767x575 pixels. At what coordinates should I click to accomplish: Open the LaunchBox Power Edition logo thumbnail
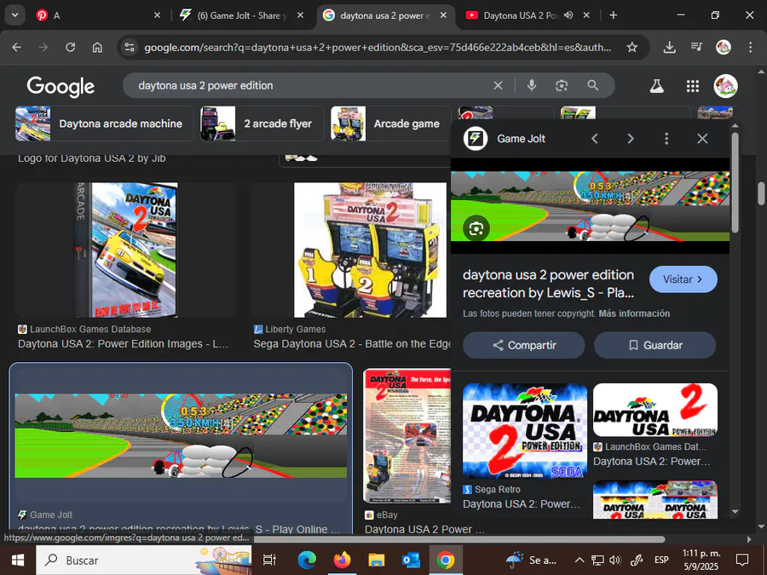pos(655,410)
